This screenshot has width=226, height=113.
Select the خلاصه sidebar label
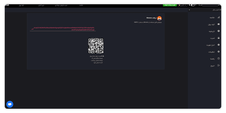(212, 18)
